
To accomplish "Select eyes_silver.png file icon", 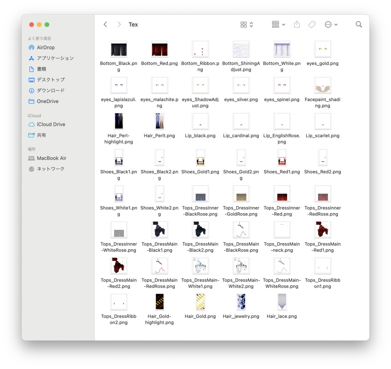I will 241,85.
